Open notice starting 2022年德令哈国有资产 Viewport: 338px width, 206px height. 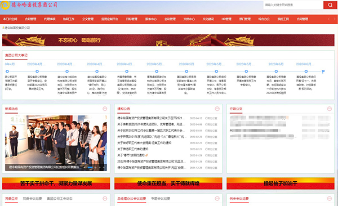pos(151,162)
